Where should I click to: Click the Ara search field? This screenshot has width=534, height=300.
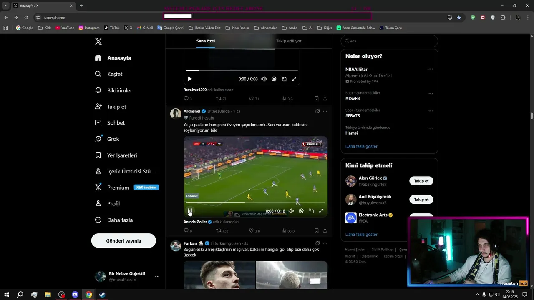(389, 41)
